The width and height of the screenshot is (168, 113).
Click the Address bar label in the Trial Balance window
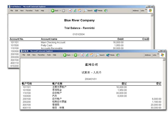click(x=136, y=11)
